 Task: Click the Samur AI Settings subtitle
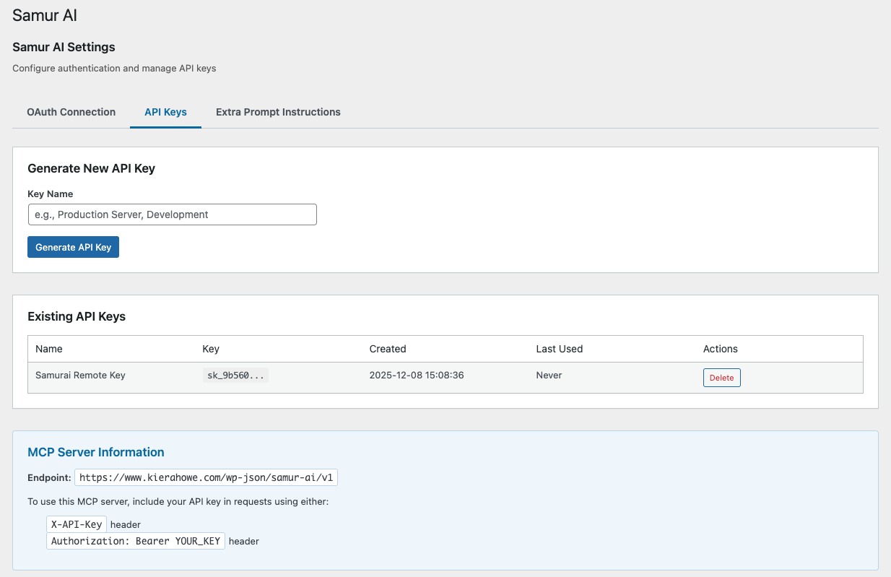pyautogui.click(x=63, y=47)
